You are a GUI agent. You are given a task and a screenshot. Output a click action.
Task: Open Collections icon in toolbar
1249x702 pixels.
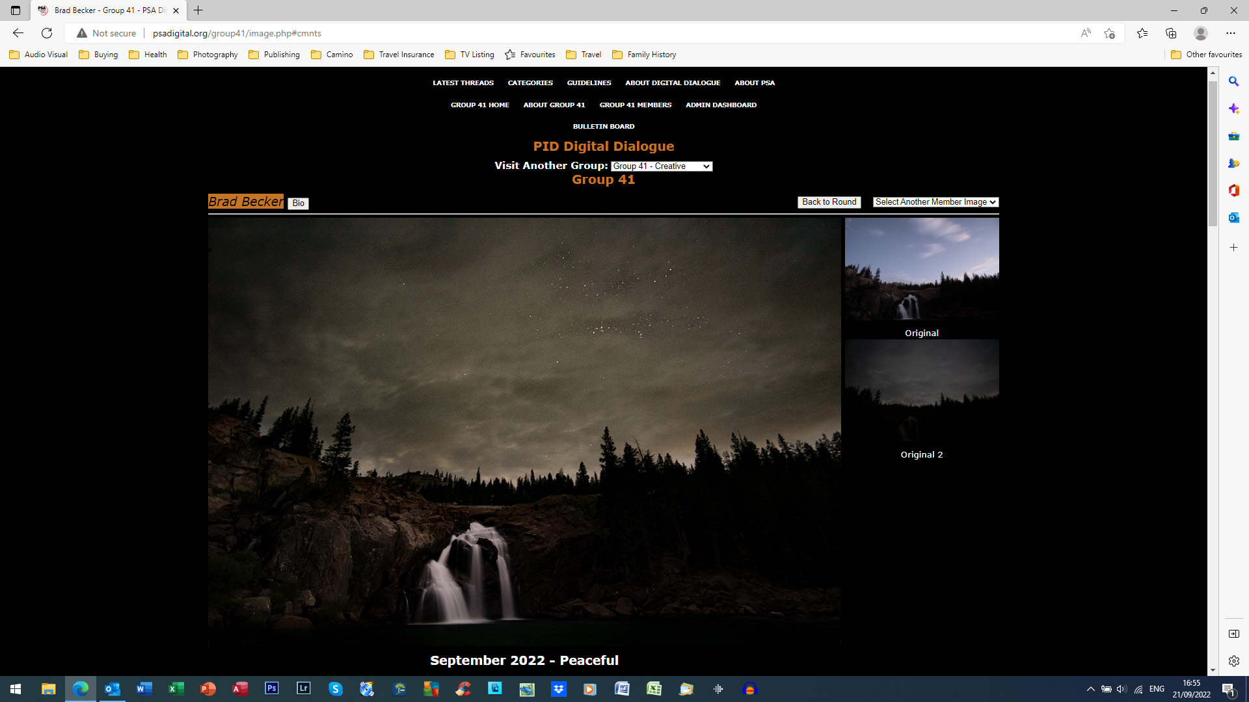coord(1171,33)
